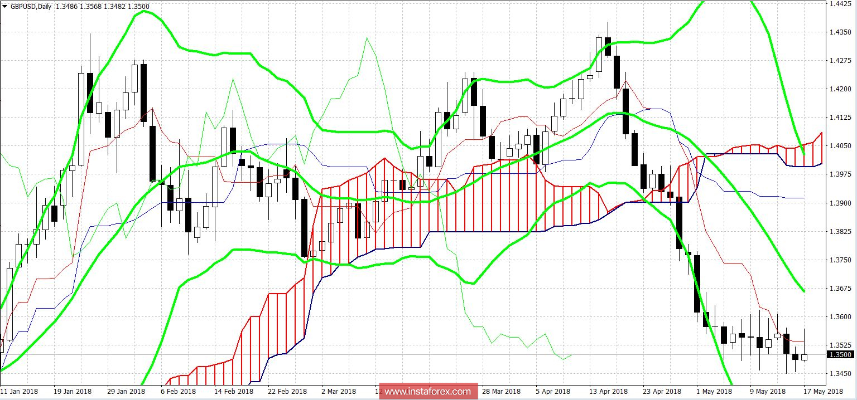Viewport: 857px width, 400px height.
Task: Click the 9 May 2018 date label
Action: [x=768, y=392]
